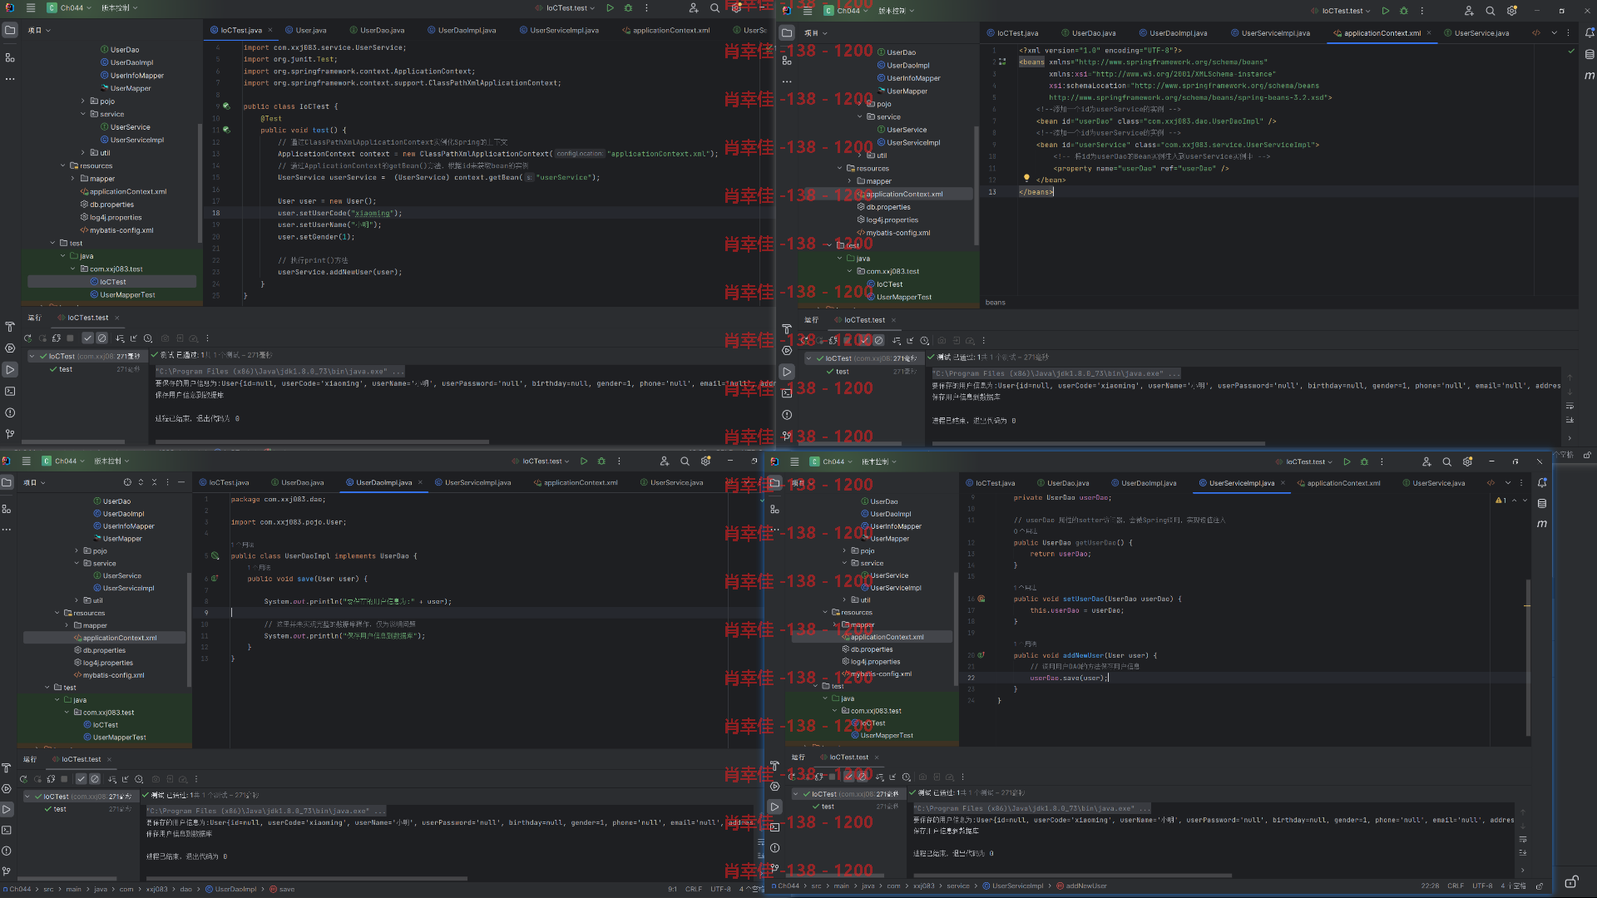Image resolution: width=1597 pixels, height=898 pixels.
Task: Open Git tool window in top-left window
Action: coord(10,434)
